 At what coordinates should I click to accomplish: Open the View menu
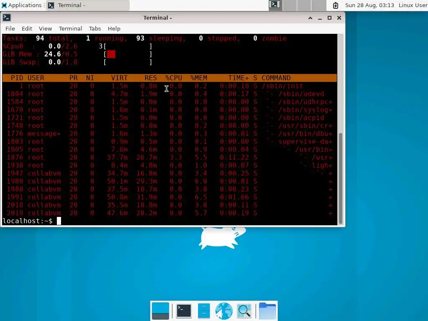[45, 29]
